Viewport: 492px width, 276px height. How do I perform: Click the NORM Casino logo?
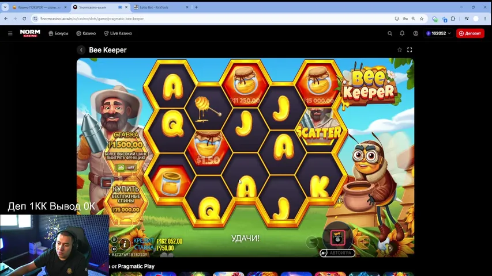coord(30,33)
